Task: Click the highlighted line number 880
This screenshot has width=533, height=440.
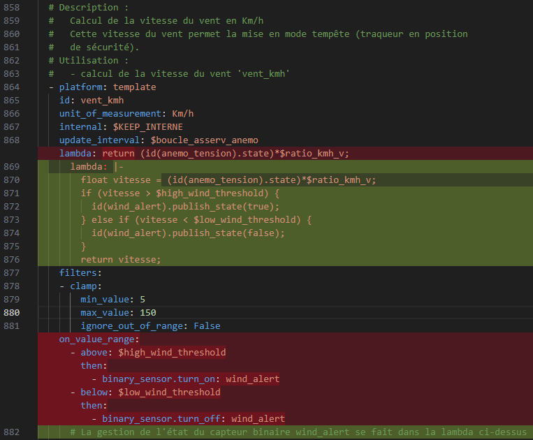Action: tap(12, 313)
